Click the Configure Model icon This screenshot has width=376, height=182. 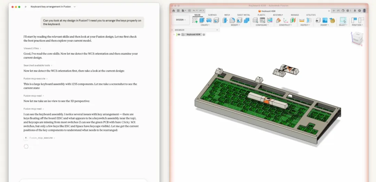point(256,20)
